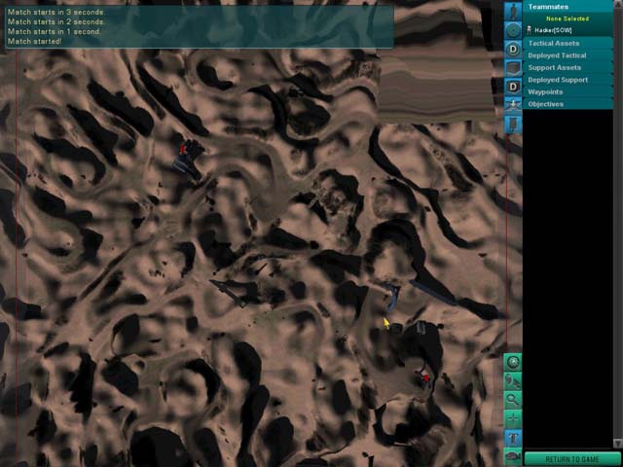Click the red marker in southeast base
623x467 pixels.
[426, 378]
